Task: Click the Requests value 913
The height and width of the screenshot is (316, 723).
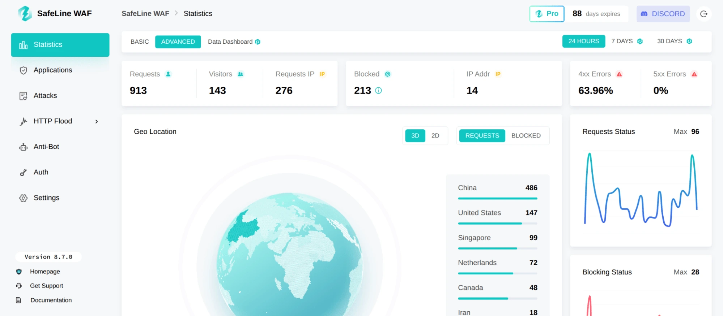Action: (x=138, y=91)
